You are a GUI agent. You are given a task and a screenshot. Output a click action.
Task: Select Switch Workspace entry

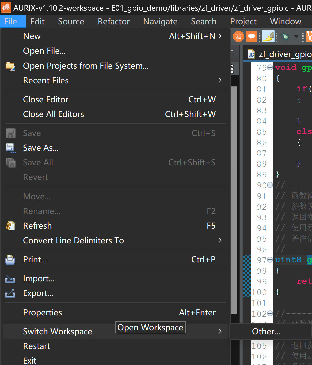115,331
